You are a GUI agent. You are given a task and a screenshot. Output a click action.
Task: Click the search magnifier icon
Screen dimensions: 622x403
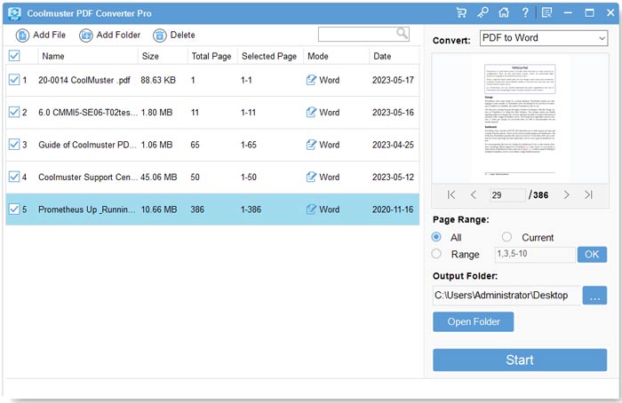403,33
